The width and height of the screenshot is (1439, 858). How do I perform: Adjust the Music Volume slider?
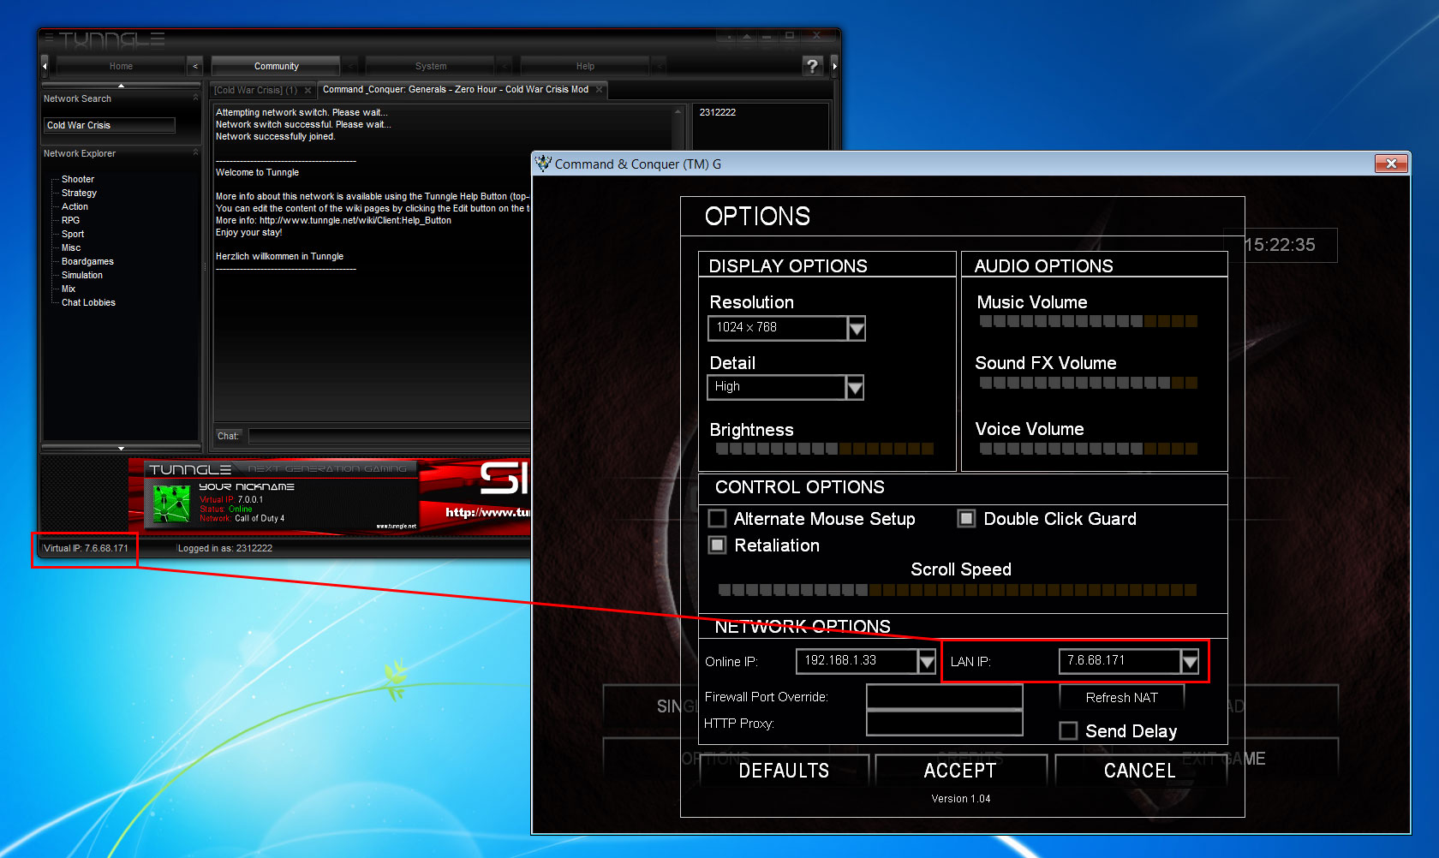point(1089,321)
